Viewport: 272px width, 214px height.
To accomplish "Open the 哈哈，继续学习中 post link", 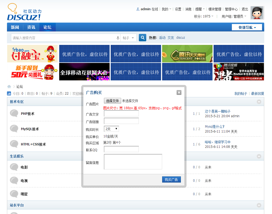I will click(x=218, y=142).
